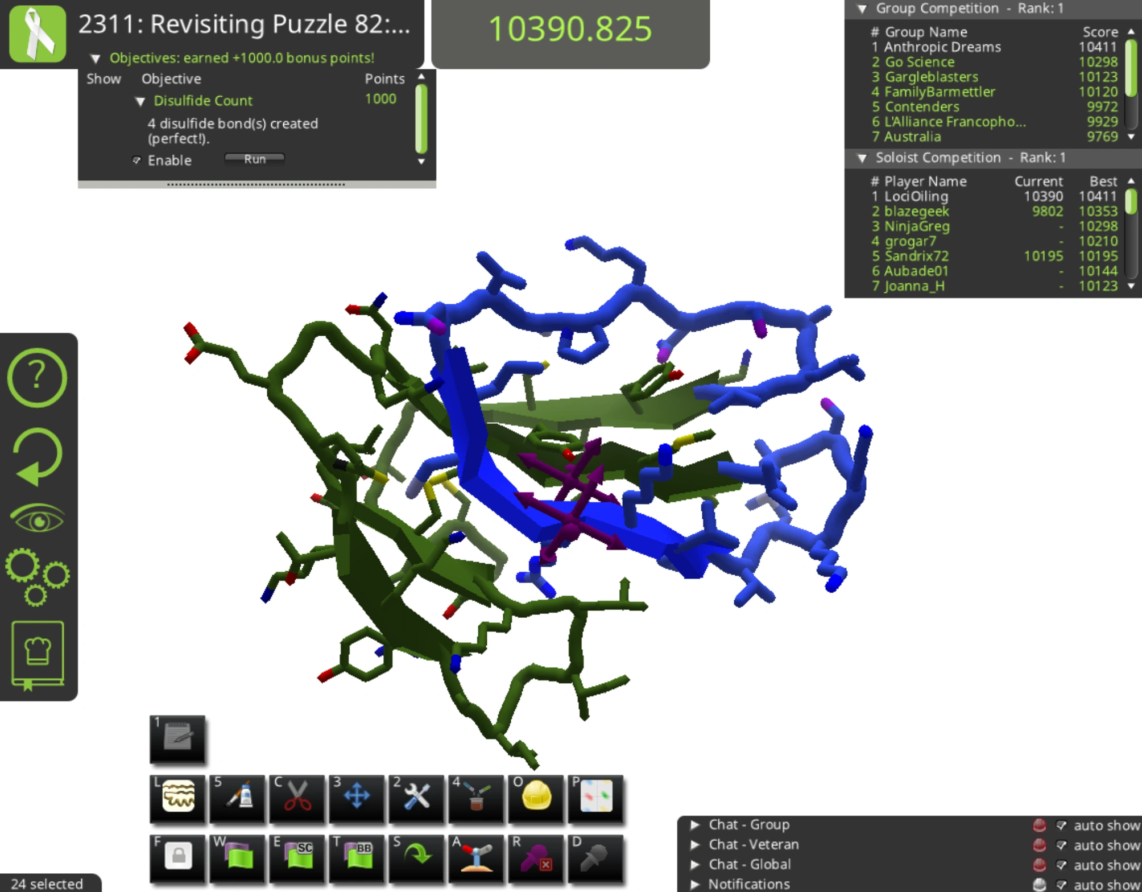This screenshot has width=1142, height=892.
Task: Open the notepad notes icon
Action: [x=177, y=737]
